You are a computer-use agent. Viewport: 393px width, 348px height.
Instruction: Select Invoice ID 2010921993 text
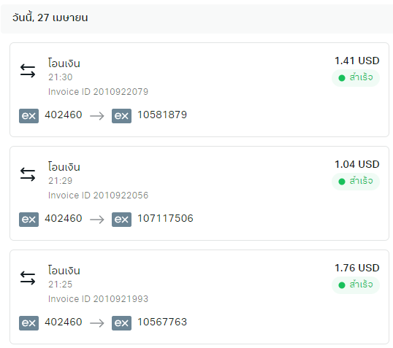(98, 299)
